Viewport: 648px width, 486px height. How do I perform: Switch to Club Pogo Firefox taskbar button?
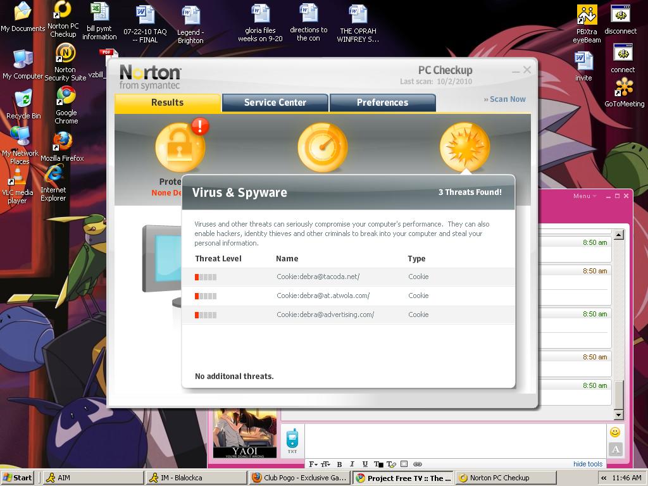point(300,478)
